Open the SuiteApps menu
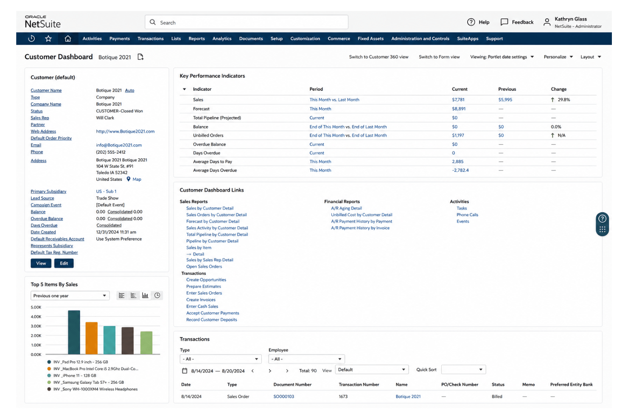 [x=468, y=39]
